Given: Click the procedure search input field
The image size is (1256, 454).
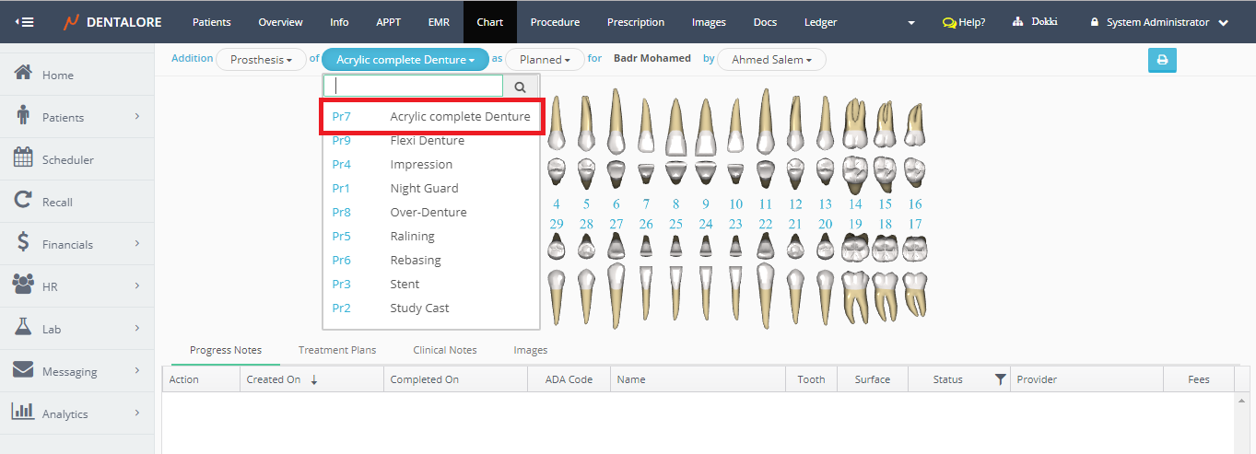Looking at the screenshot, I should 415,87.
